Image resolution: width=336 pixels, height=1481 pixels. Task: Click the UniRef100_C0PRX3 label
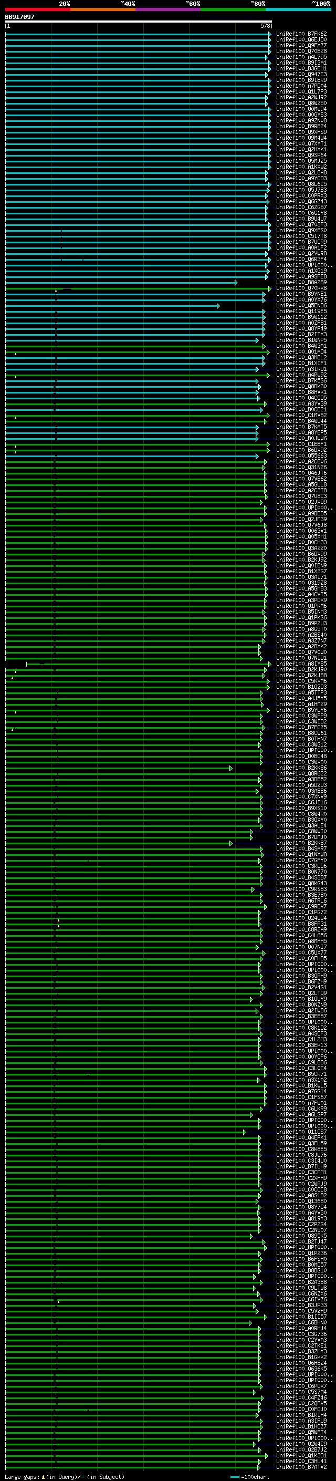(x=301, y=195)
